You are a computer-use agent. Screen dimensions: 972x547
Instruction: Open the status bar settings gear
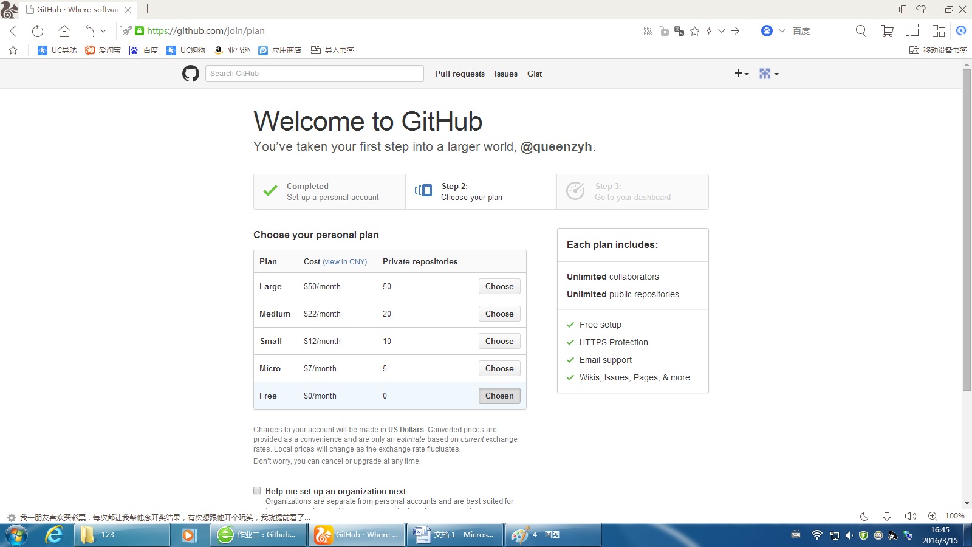[x=11, y=518]
